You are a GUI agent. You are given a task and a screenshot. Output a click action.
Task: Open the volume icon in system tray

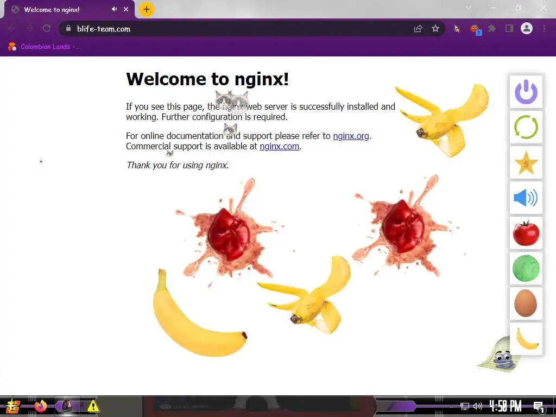click(478, 406)
